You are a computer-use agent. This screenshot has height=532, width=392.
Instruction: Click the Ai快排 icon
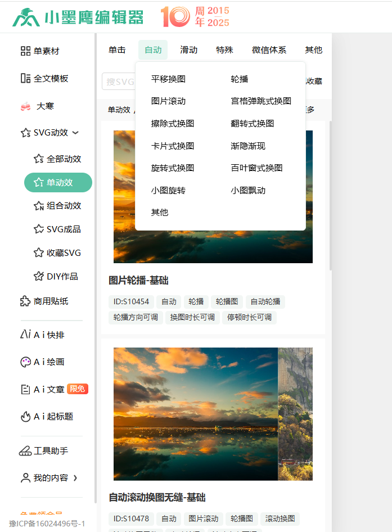[25, 335]
